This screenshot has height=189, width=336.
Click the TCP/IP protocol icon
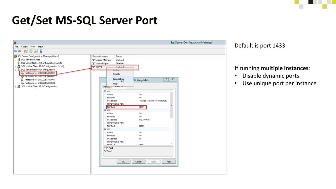click(94, 67)
